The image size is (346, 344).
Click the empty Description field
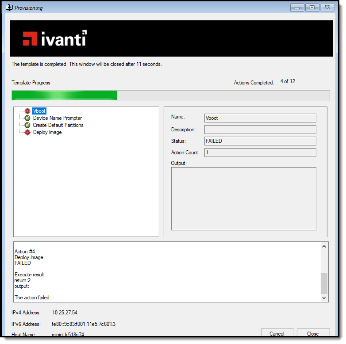click(260, 130)
